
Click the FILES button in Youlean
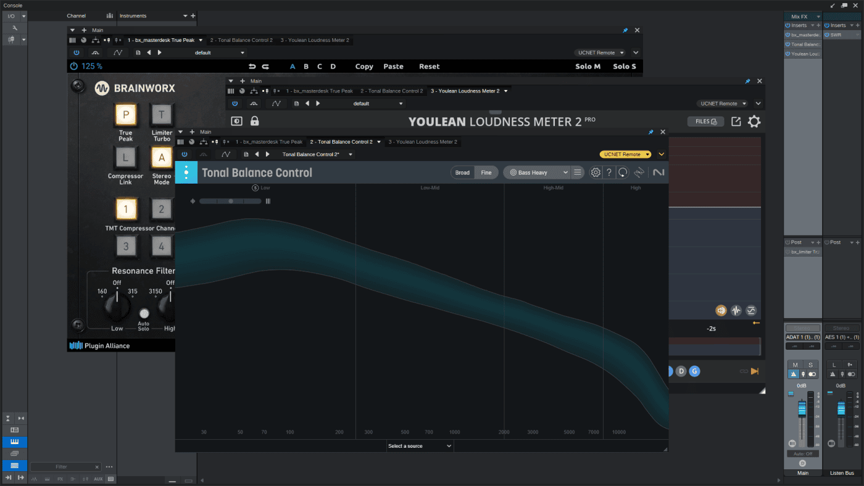pyautogui.click(x=705, y=121)
